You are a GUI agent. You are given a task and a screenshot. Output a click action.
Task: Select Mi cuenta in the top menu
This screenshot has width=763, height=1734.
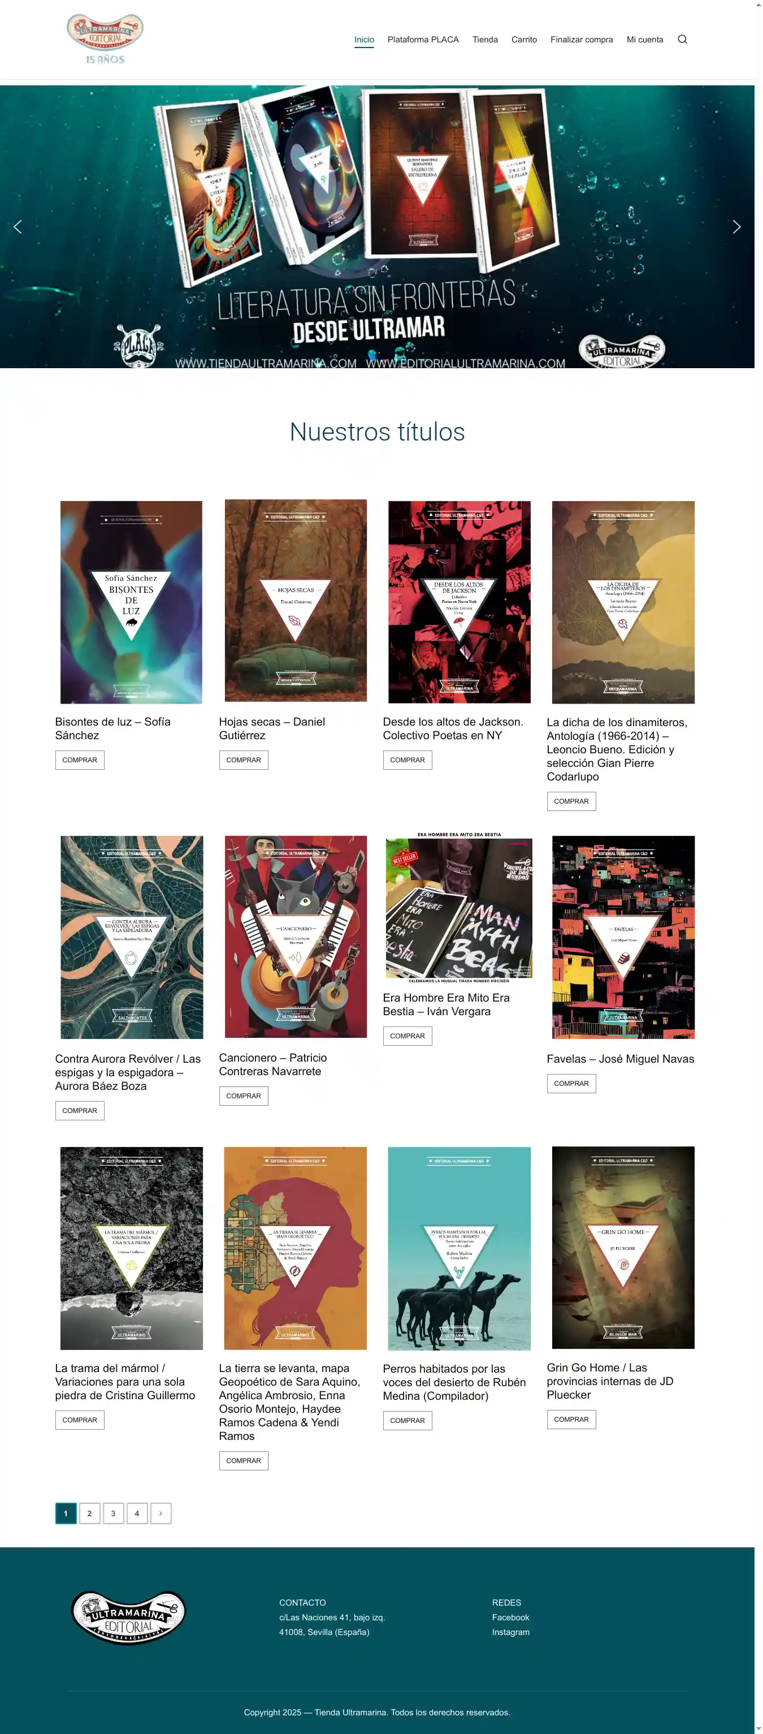click(x=644, y=40)
